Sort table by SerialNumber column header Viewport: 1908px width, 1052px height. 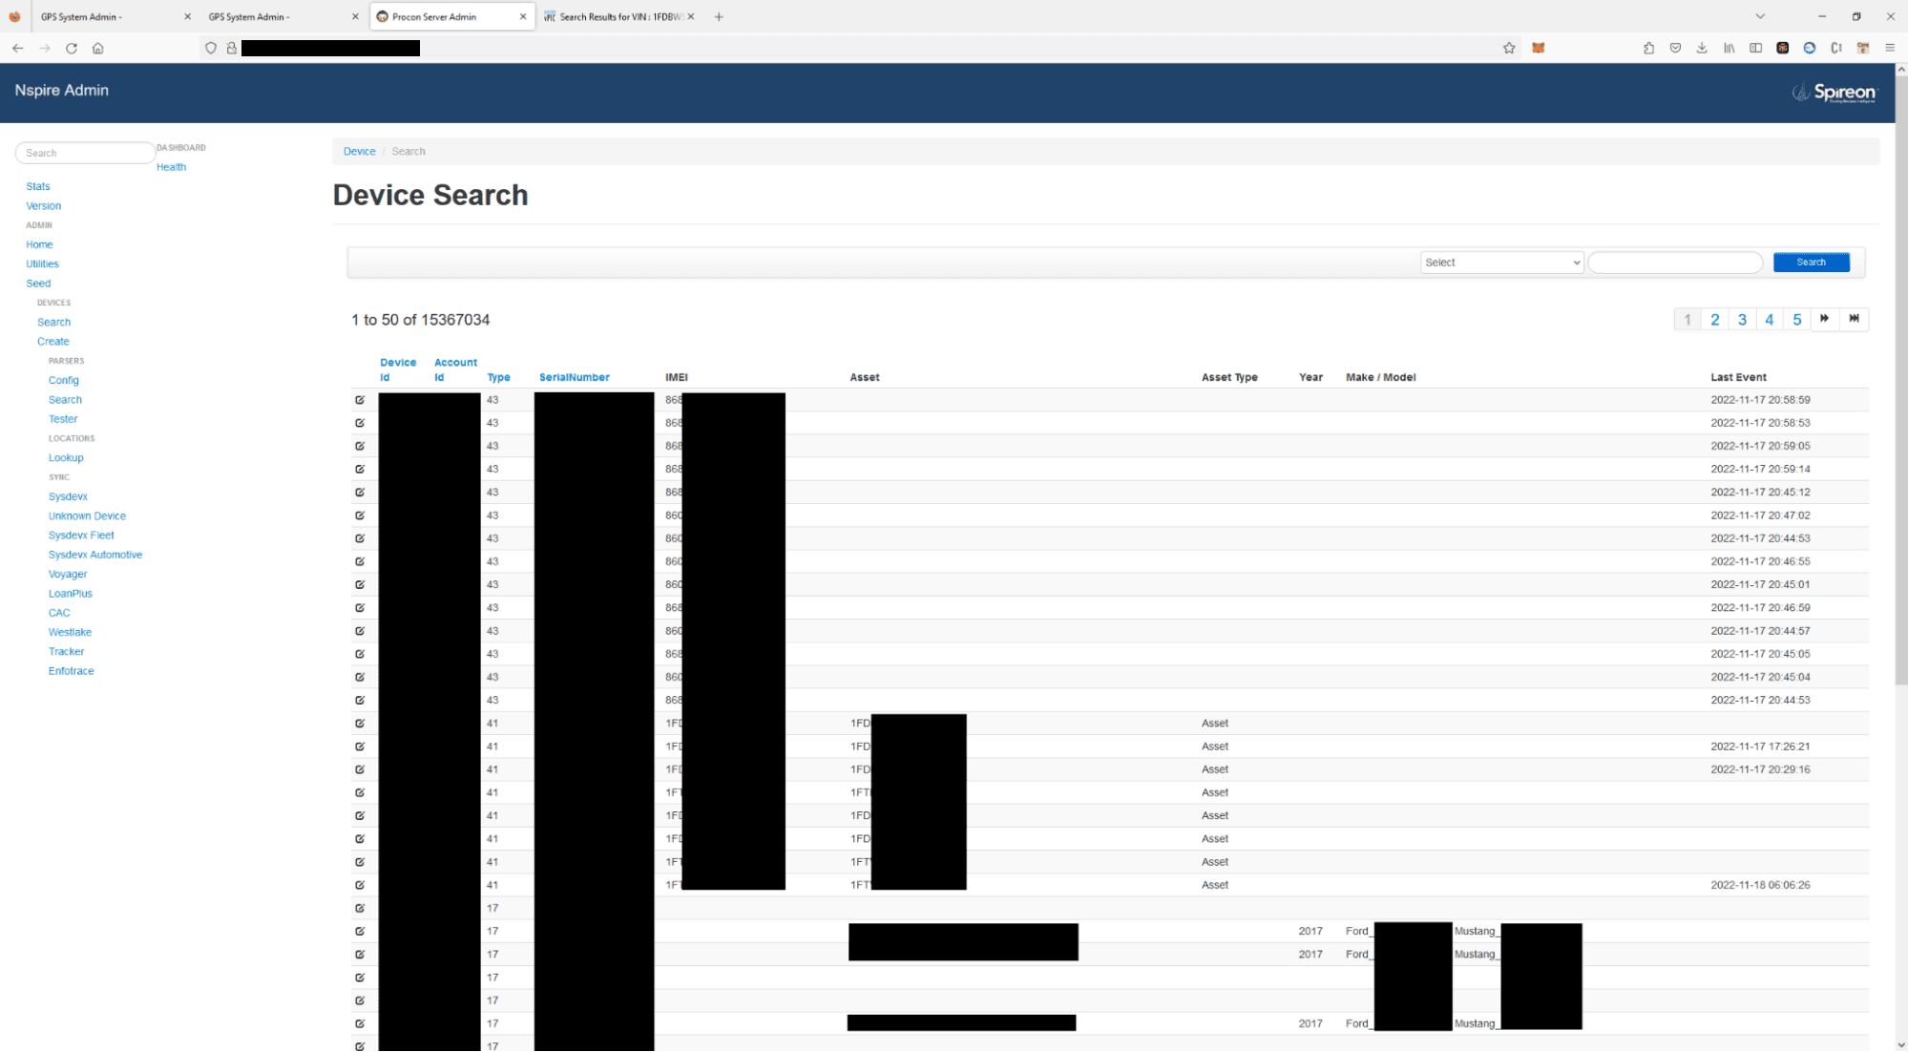[574, 377]
